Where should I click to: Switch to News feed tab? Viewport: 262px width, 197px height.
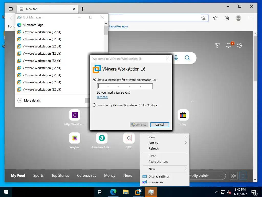coord(128,175)
